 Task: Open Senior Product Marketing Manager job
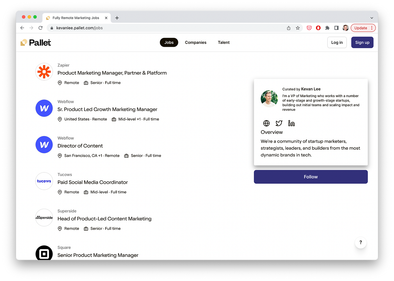(x=98, y=255)
